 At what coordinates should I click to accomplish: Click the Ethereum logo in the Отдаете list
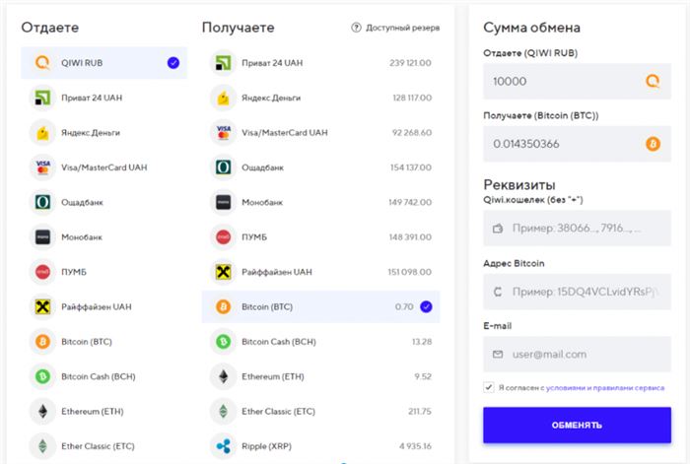42,411
